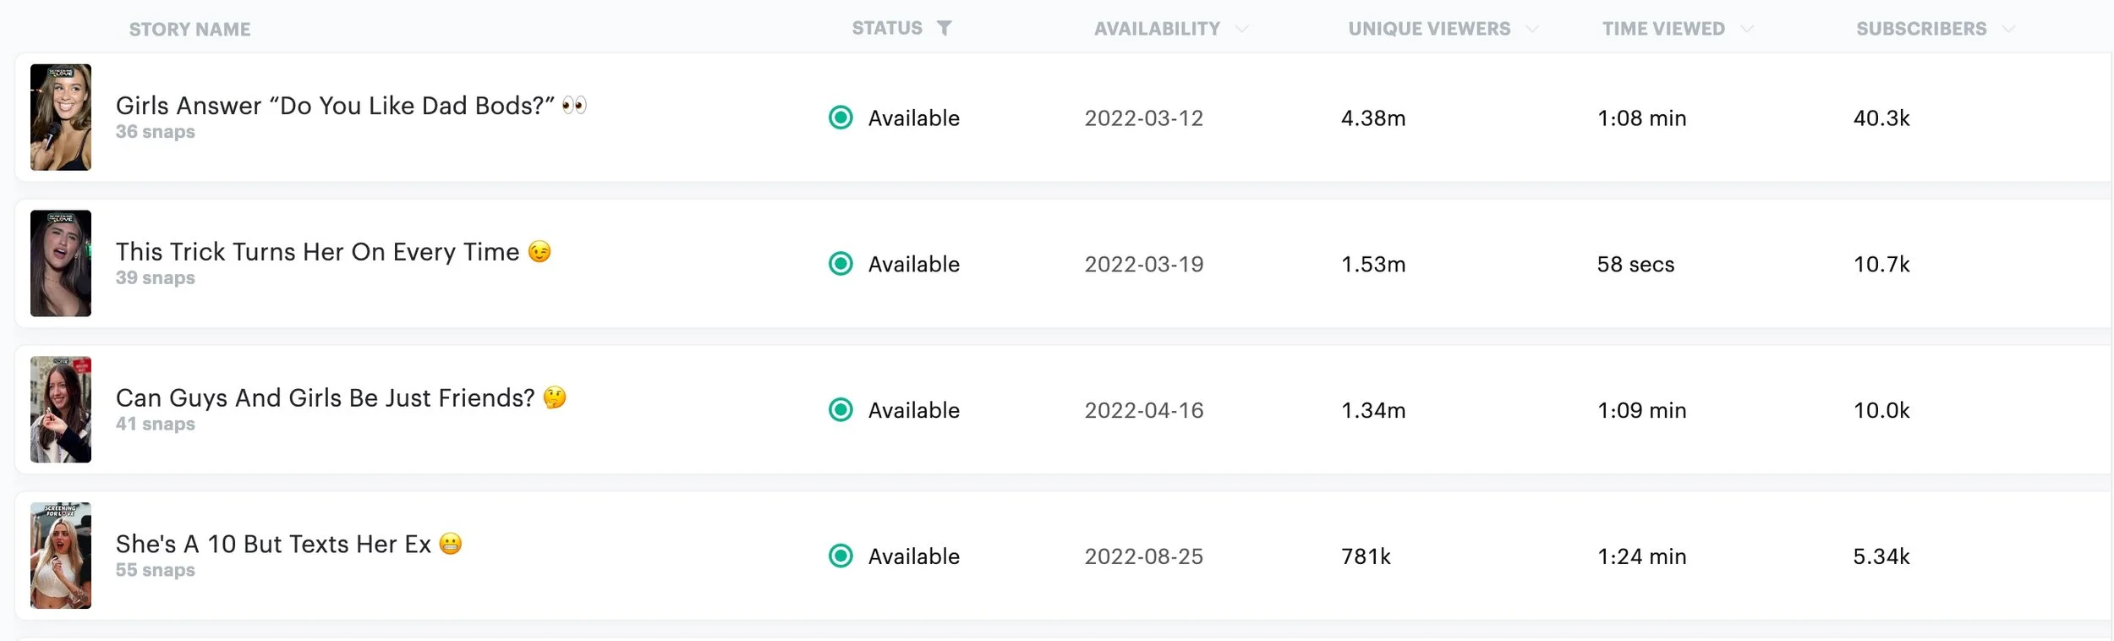Open This Trick Turns Her On Every Time
This screenshot has width=2114, height=641.
point(333,252)
